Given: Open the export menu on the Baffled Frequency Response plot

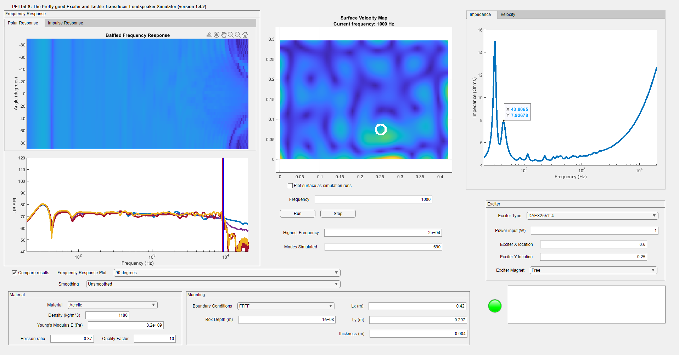Looking at the screenshot, I should [x=209, y=35].
